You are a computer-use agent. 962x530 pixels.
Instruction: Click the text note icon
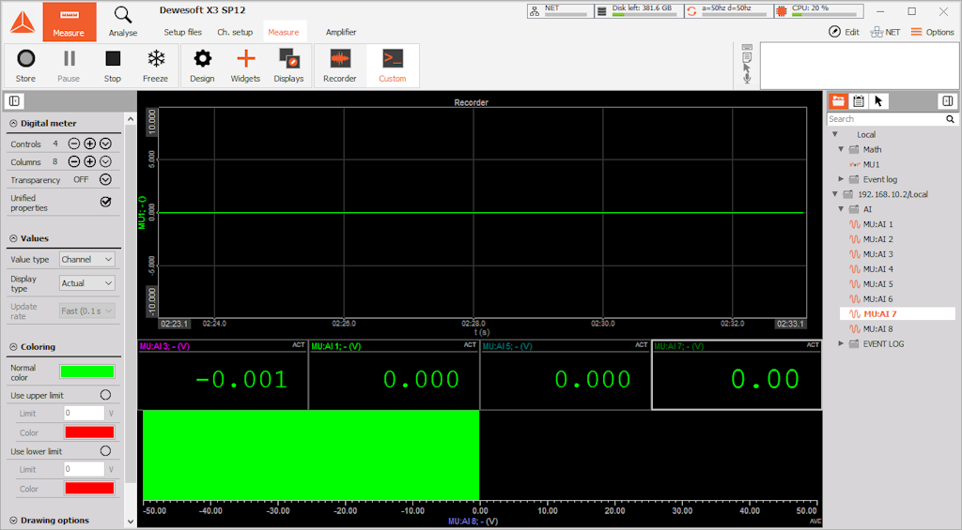[747, 57]
